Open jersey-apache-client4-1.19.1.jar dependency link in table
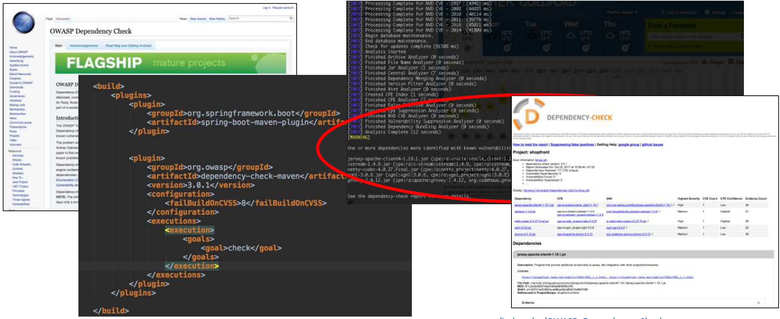 click(534, 205)
